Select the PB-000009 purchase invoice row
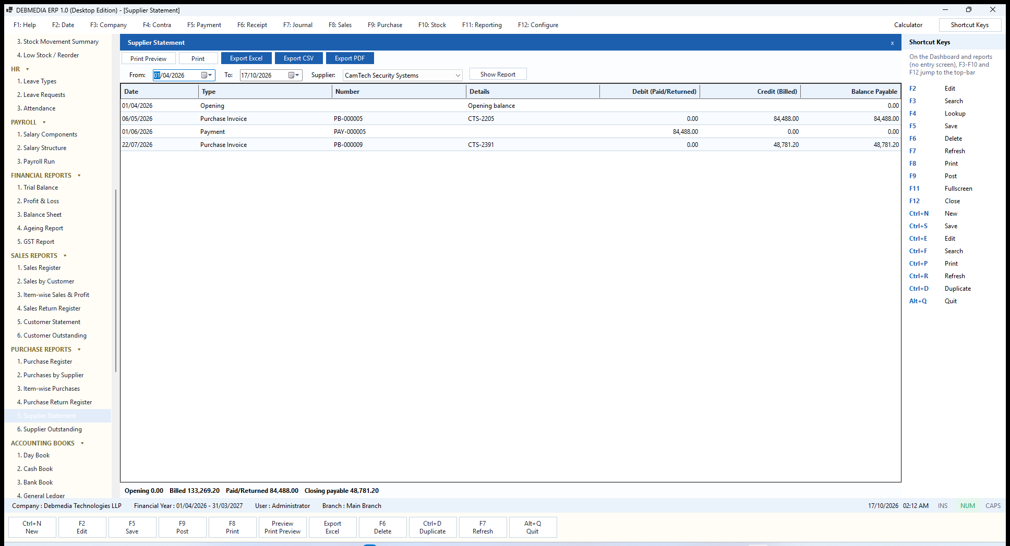 coord(511,145)
